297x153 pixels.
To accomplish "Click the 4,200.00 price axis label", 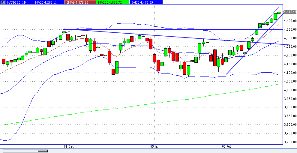I will pos(289,55).
